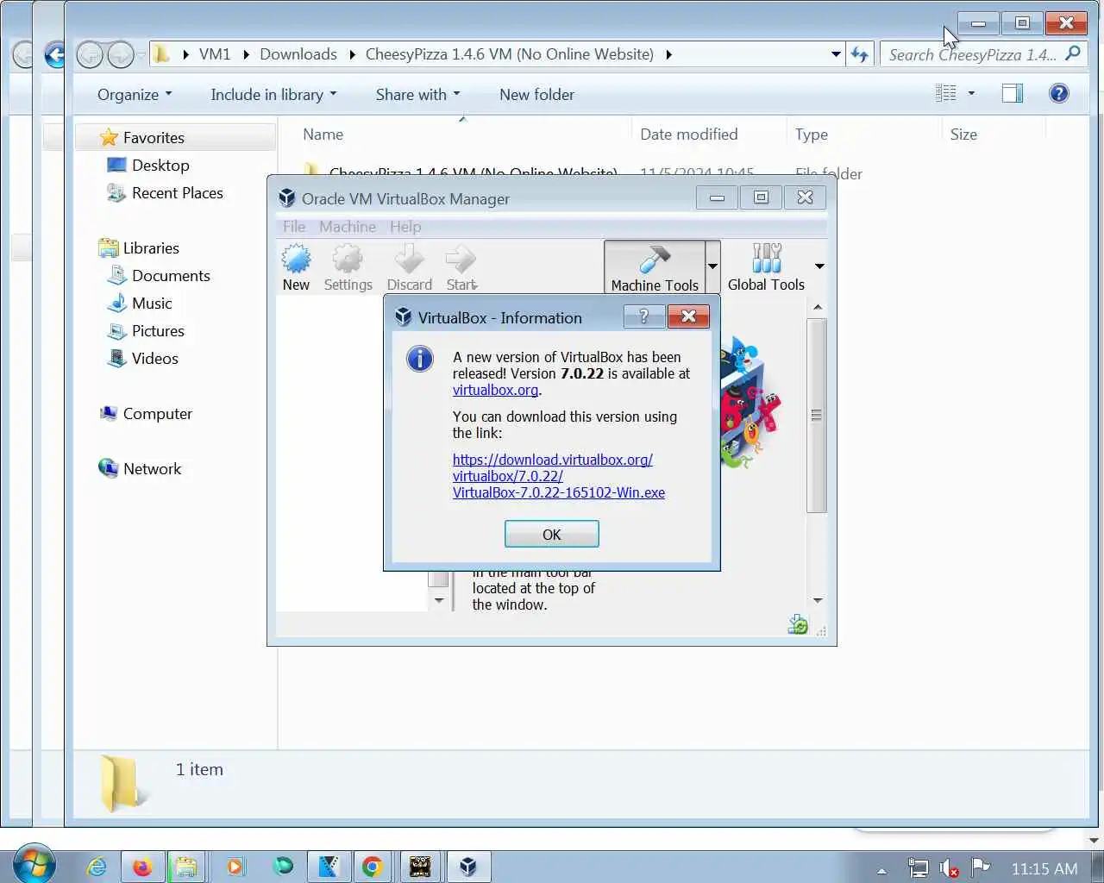The width and height of the screenshot is (1104, 883).
Task: Open the virtualbox.org link
Action: click(495, 390)
